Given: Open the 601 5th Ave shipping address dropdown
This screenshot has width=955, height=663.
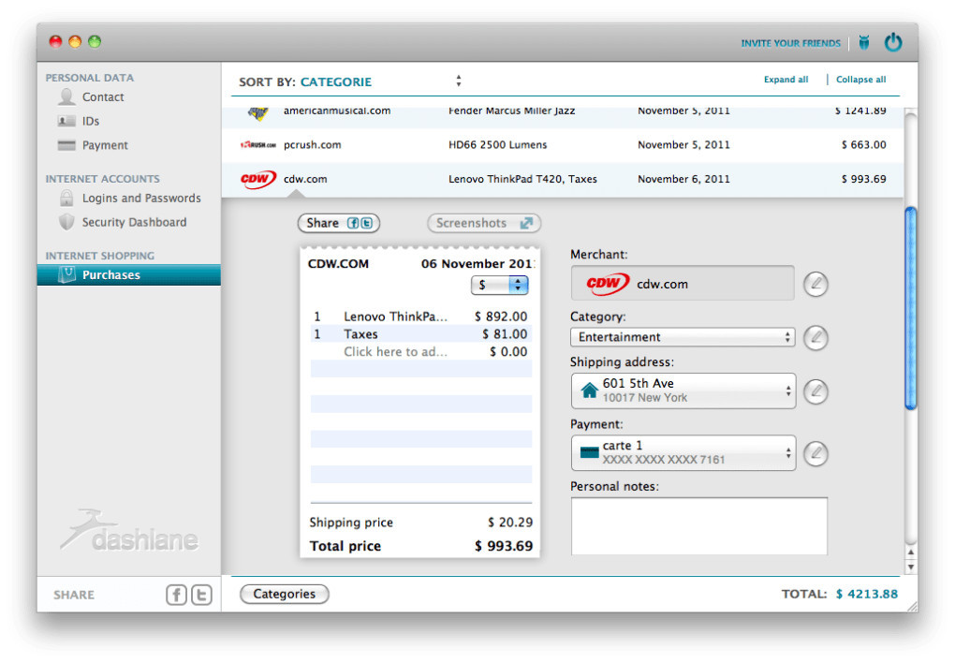Looking at the screenshot, I should point(683,390).
